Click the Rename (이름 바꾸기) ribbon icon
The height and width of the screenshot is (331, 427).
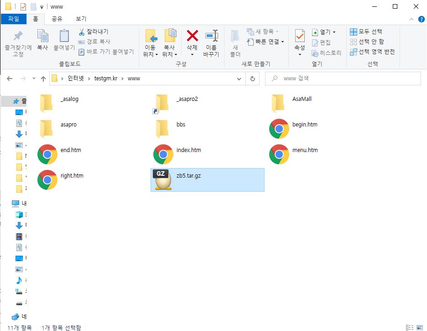(211, 36)
